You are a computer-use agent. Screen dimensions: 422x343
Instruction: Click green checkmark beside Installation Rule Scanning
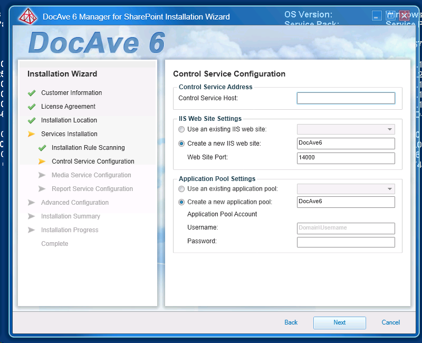(42, 148)
